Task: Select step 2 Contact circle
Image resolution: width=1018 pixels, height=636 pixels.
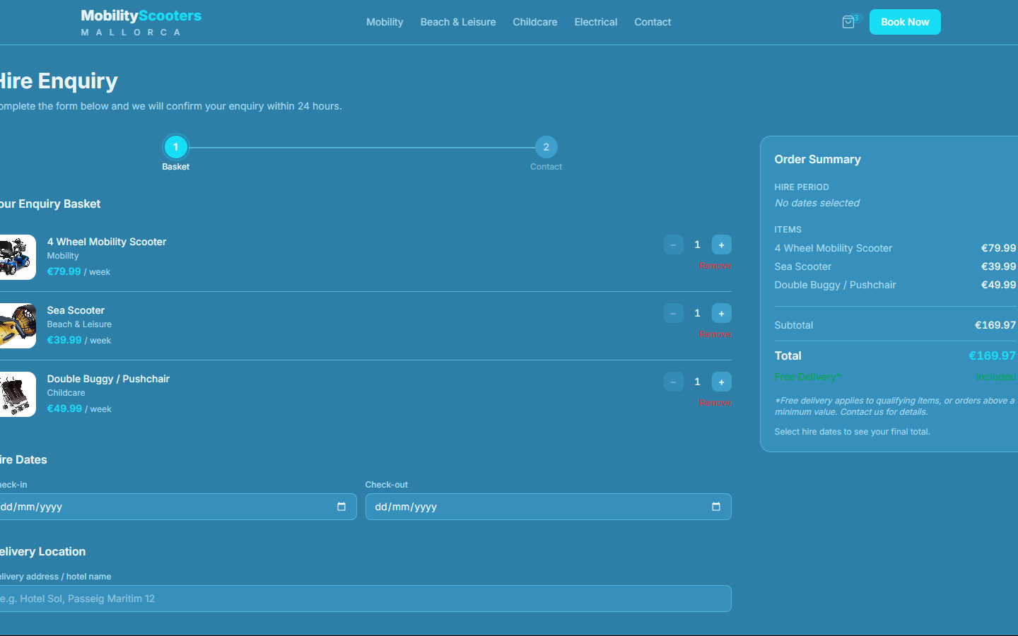Action: point(546,147)
